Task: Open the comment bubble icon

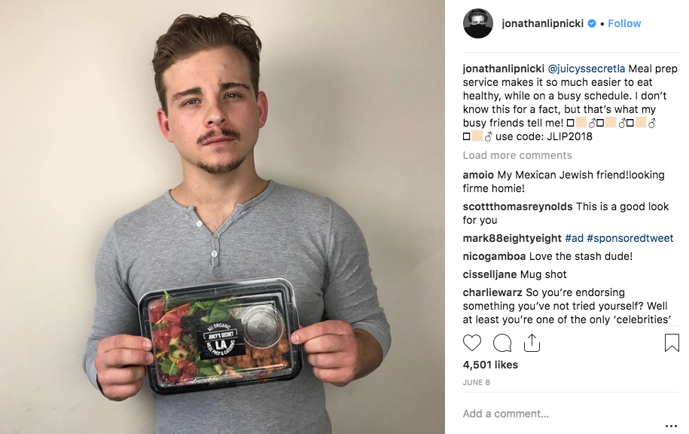Action: coord(502,343)
